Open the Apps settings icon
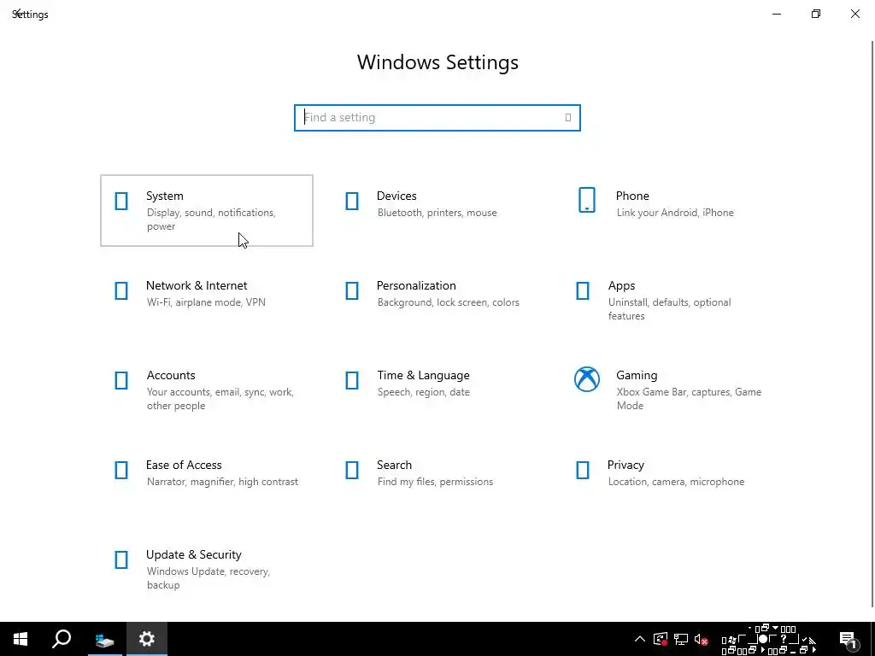This screenshot has height=656, width=875. point(583,290)
